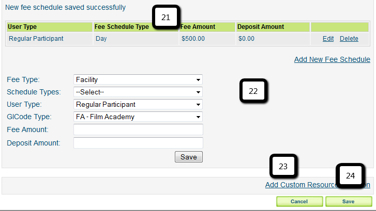The height and width of the screenshot is (211, 376).
Task: Click the Add Custom Resource link
Action: click(x=300, y=185)
